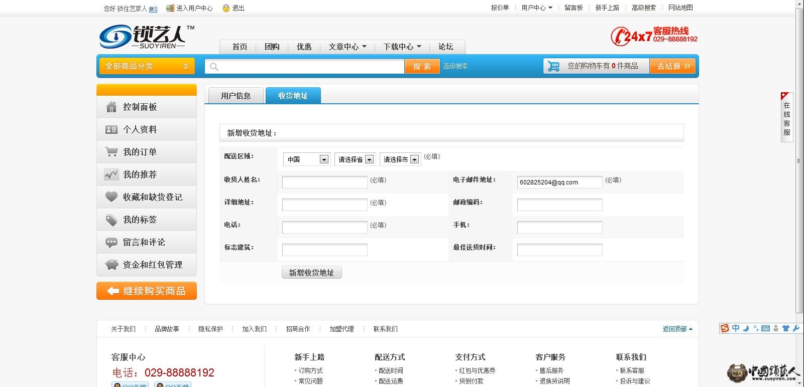Switch to the 用户信息 tab
804x387 pixels.
(236, 96)
